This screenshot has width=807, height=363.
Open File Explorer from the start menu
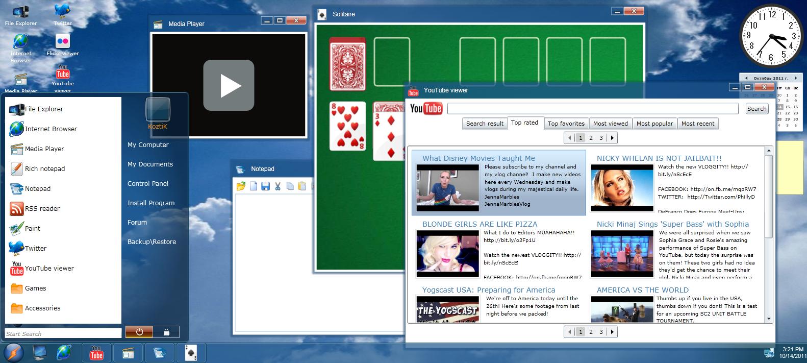click(63, 109)
